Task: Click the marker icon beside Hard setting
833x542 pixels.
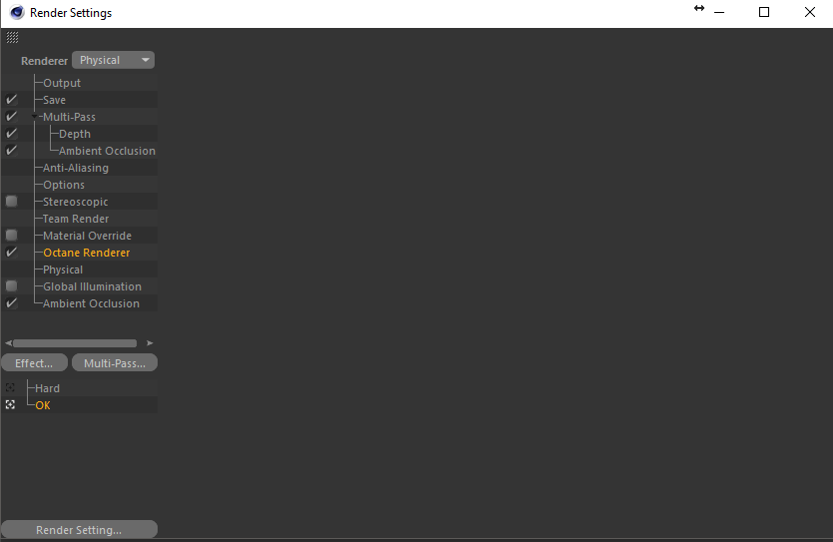Action: pos(10,388)
